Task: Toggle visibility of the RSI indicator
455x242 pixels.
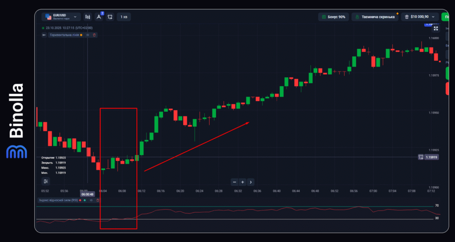Action: click(91, 200)
